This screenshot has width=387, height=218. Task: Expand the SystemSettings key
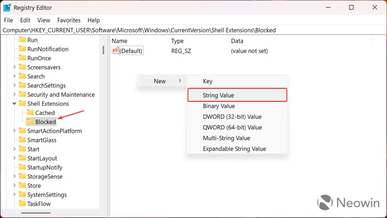point(14,195)
